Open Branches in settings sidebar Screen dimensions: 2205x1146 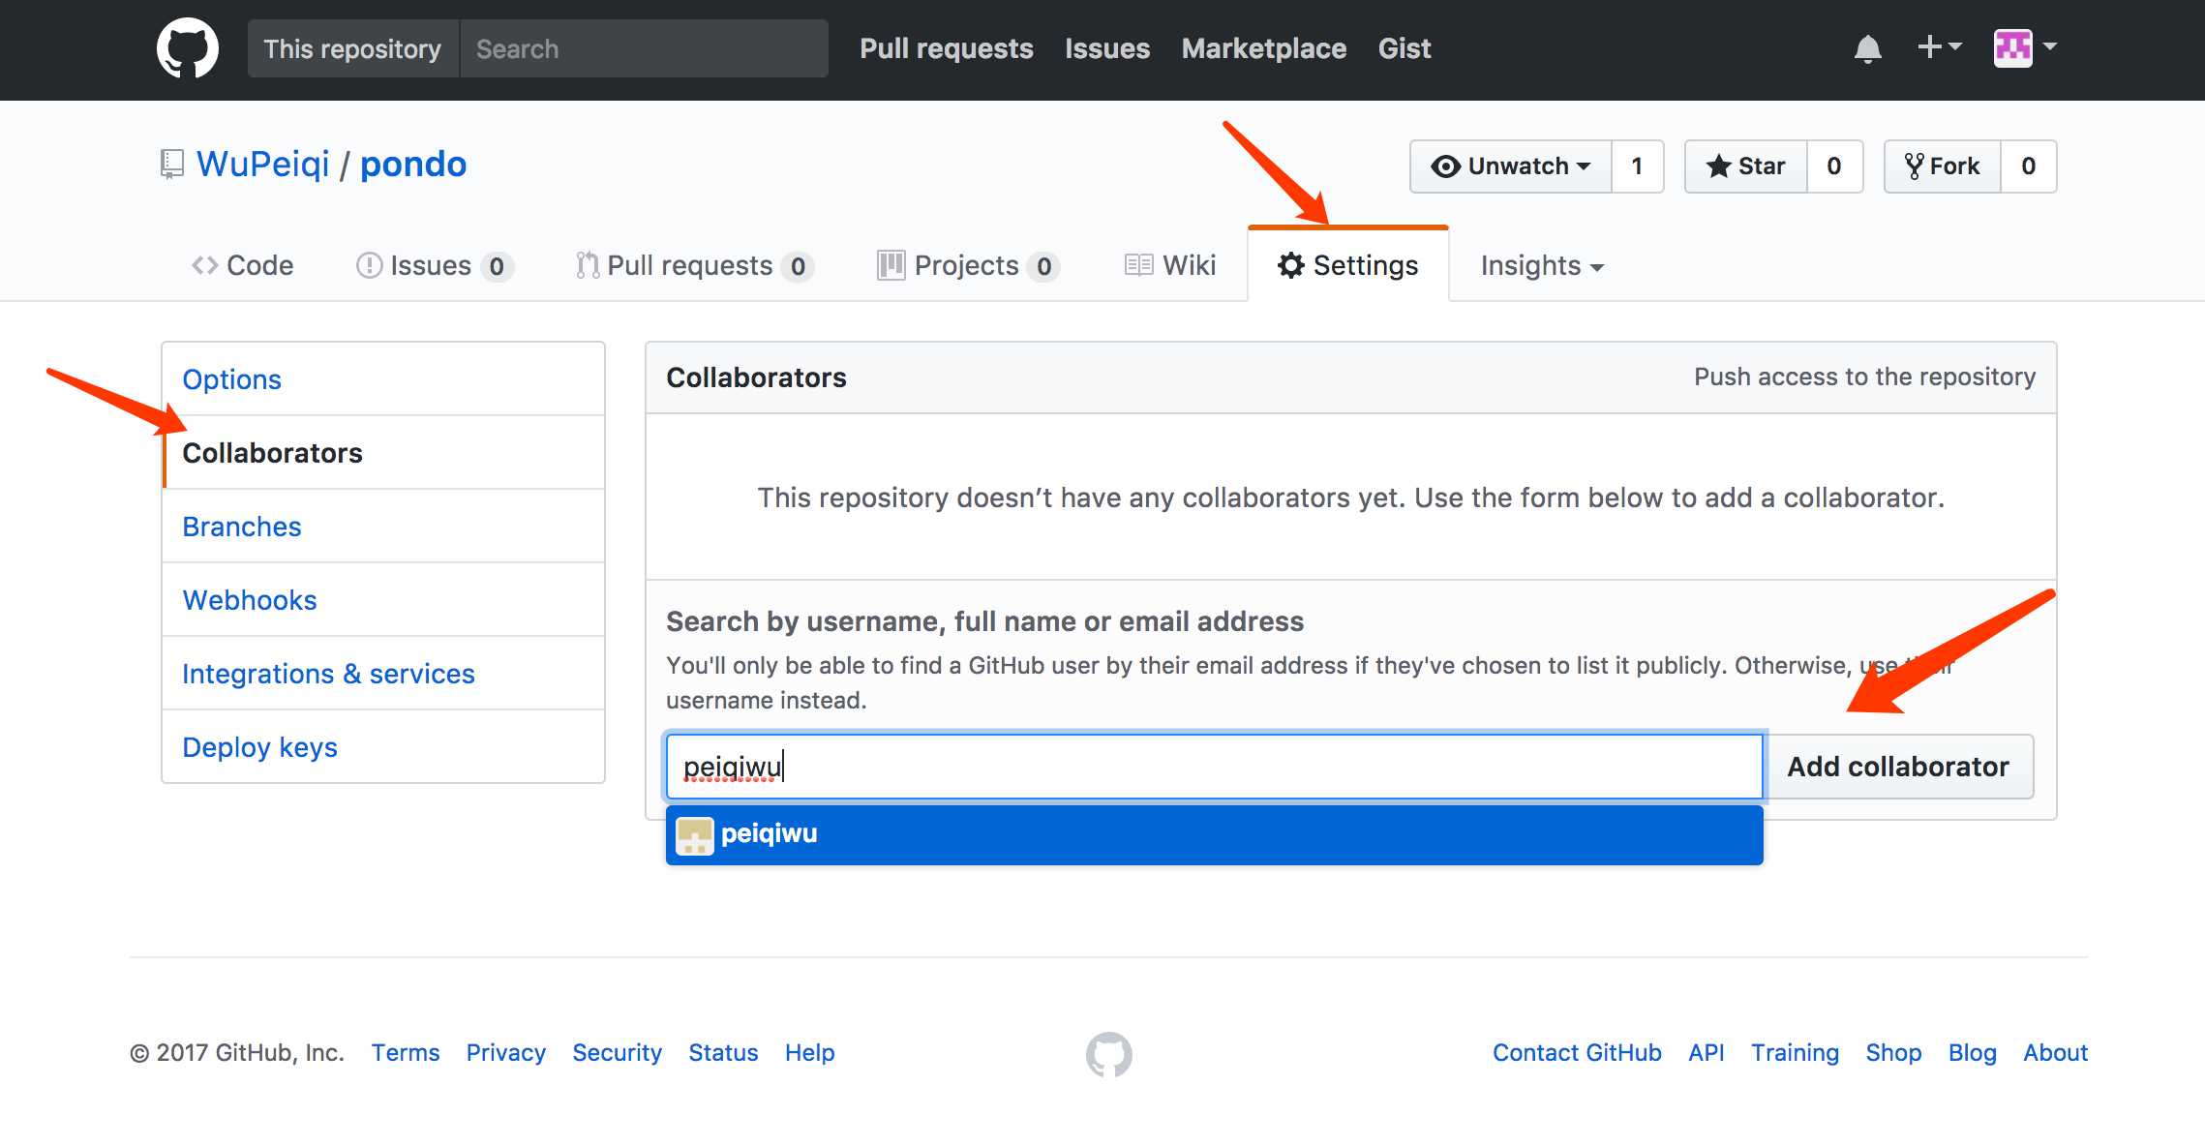[242, 527]
